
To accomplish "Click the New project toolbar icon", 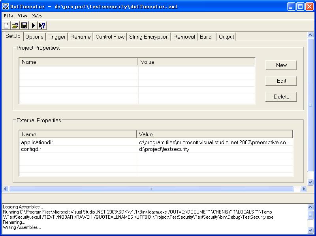I will [x=6, y=26].
